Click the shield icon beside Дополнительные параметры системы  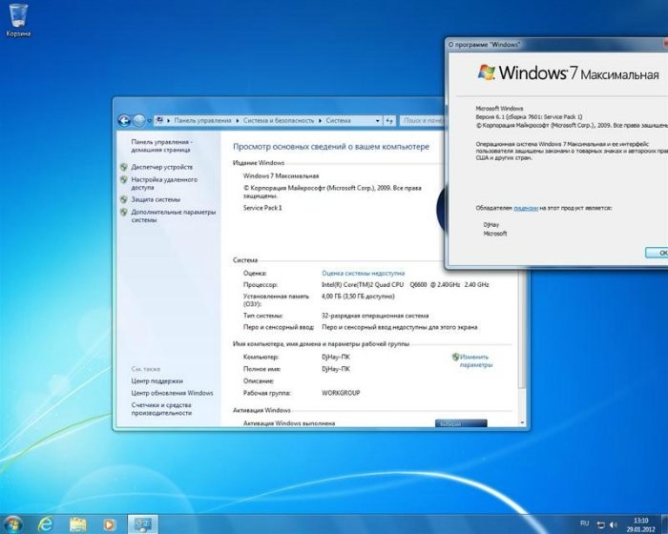point(124,212)
